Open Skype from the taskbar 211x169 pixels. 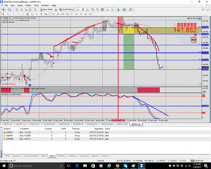pyautogui.click(x=125, y=166)
